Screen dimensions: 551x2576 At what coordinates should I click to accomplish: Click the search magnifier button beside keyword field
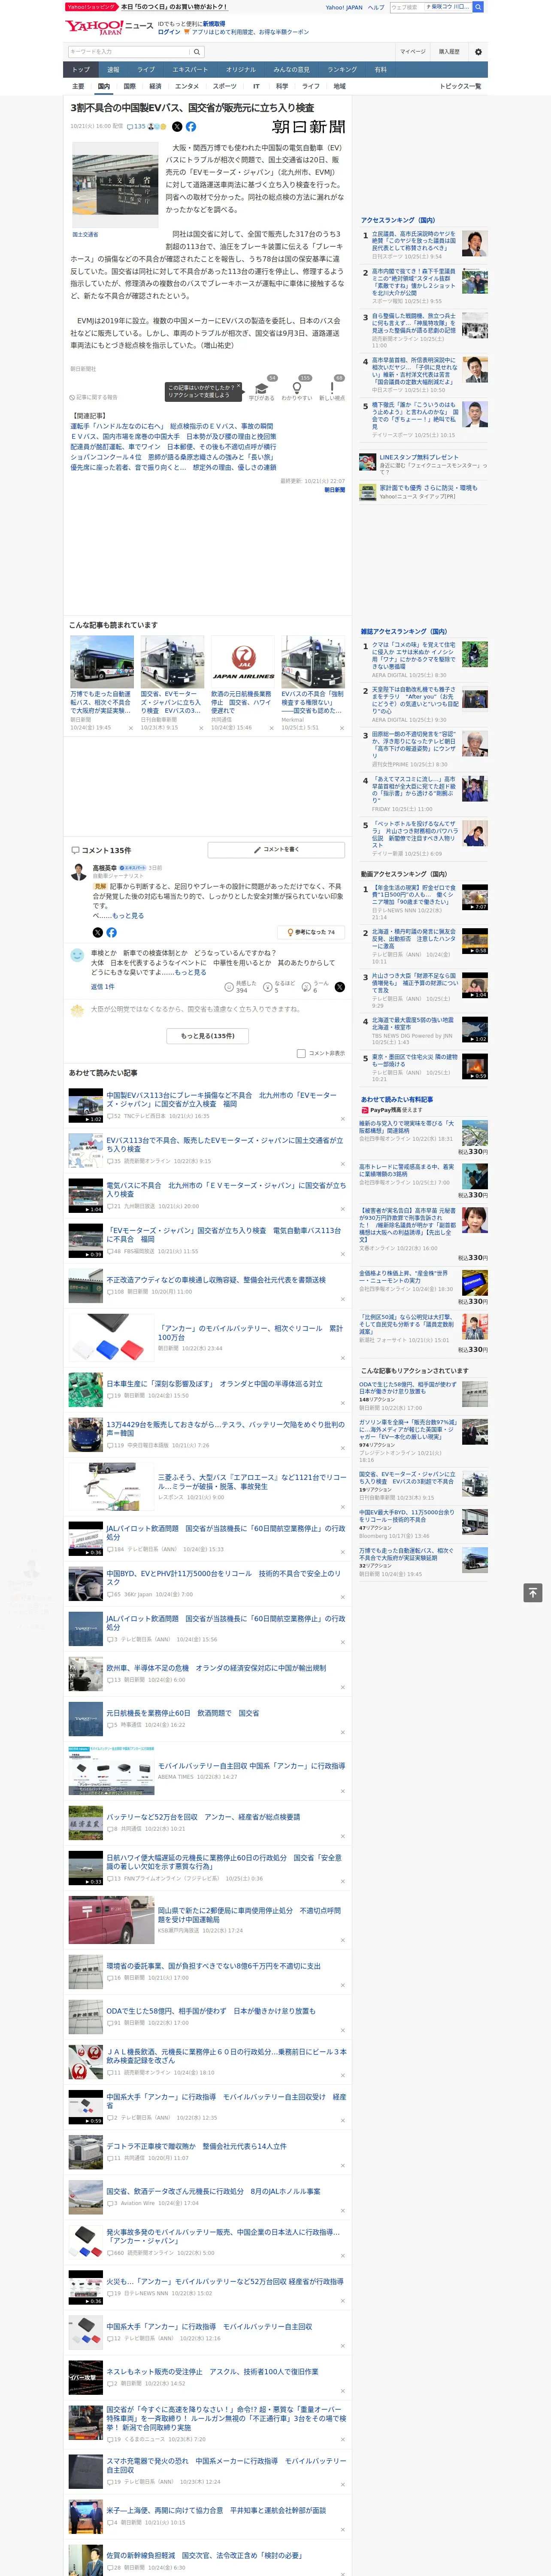[x=197, y=51]
